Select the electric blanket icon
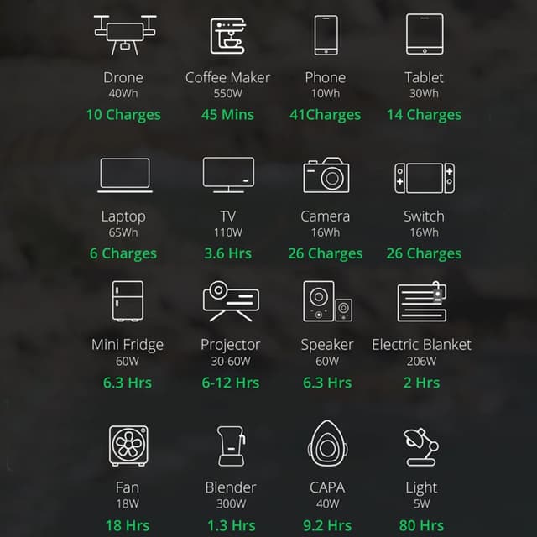Screen dimensions: 537x537 422,301
